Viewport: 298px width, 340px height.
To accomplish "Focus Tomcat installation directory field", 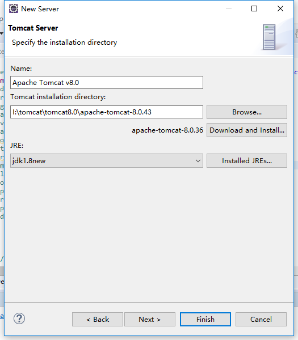I will point(107,112).
